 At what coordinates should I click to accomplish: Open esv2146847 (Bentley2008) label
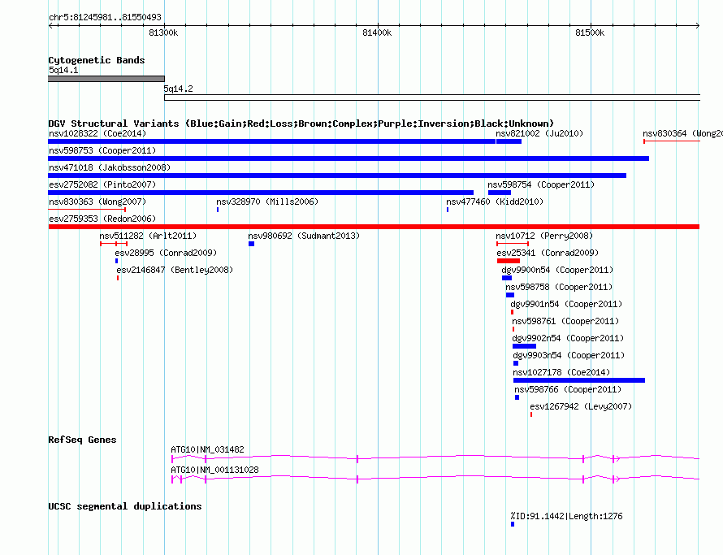(175, 270)
